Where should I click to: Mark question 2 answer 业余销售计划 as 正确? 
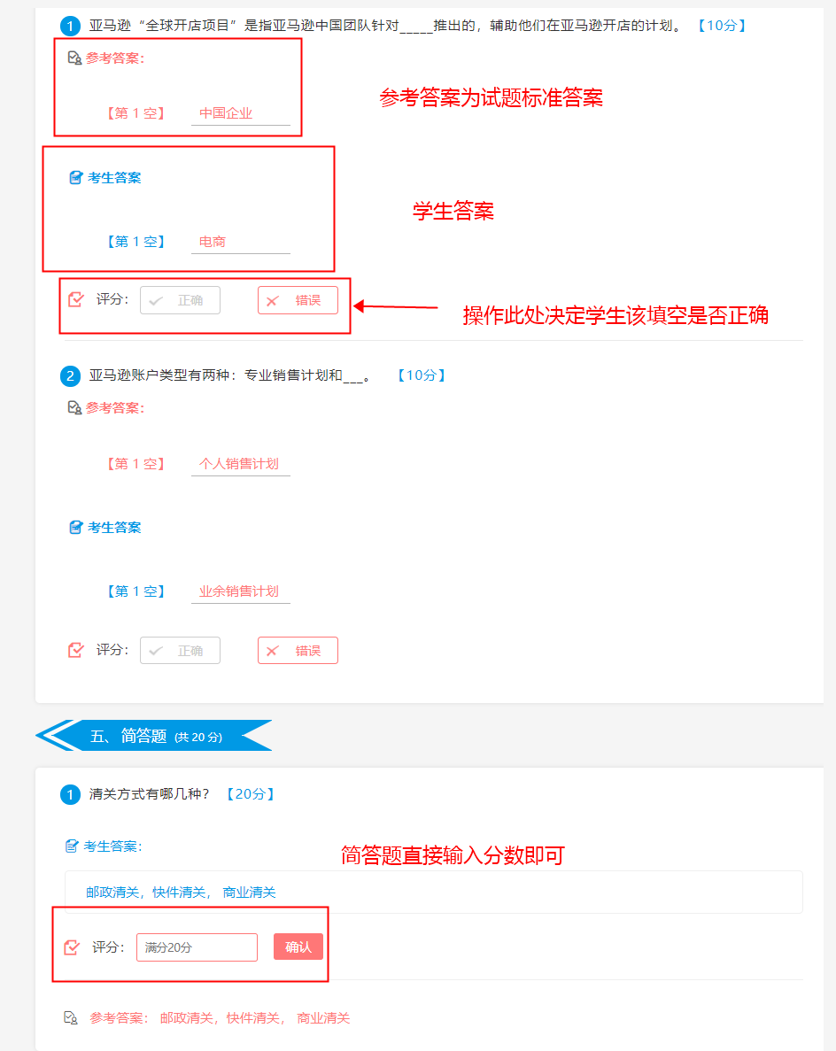pos(180,650)
